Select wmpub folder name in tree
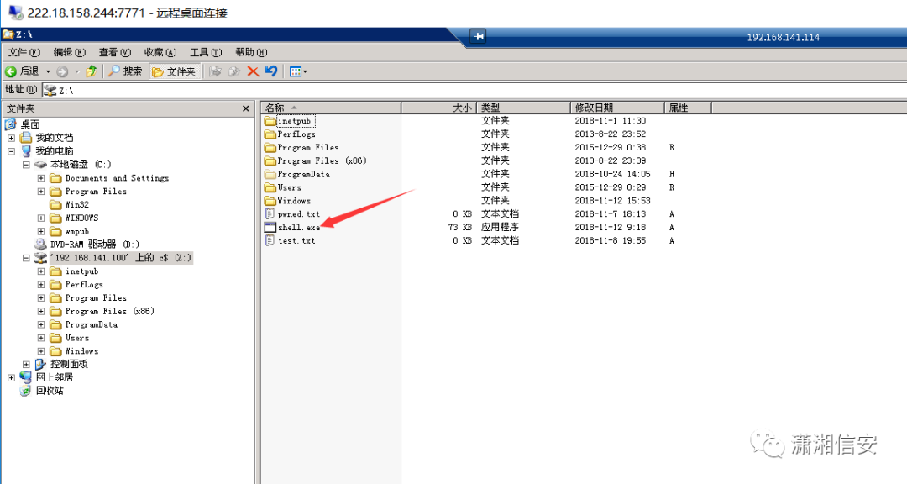Screen dimensions: 907x484 [x=77, y=231]
